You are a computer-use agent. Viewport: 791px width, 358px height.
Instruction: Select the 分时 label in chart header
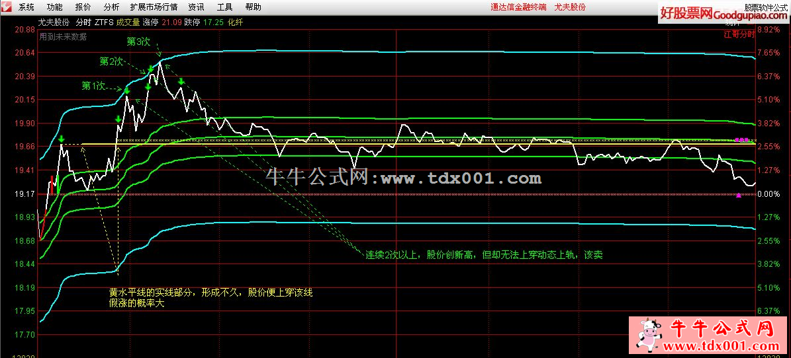coord(84,22)
